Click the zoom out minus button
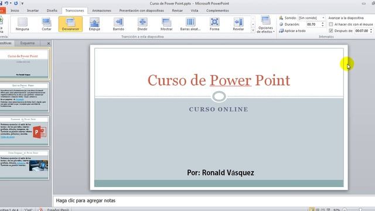Image resolution: width=375 pixels, height=211 pixels. tap(345, 210)
